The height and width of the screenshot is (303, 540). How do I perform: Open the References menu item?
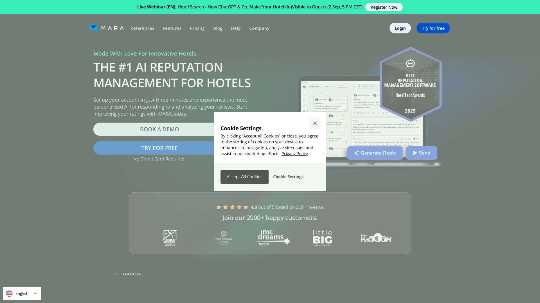tap(142, 28)
